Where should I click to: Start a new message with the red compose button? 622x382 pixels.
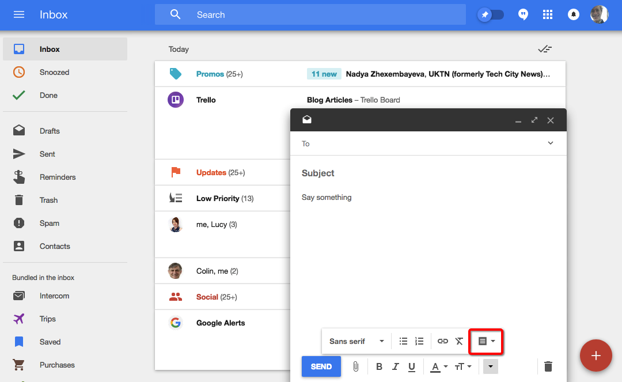click(596, 355)
